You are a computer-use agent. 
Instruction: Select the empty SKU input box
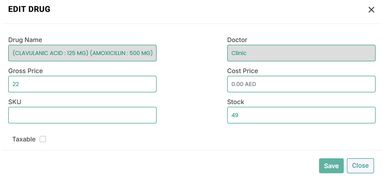[82, 115]
